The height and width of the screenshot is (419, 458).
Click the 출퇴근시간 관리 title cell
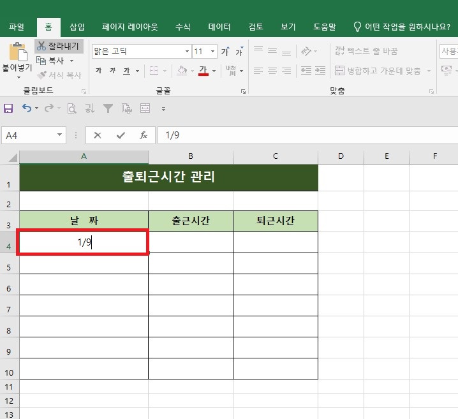[168, 178]
